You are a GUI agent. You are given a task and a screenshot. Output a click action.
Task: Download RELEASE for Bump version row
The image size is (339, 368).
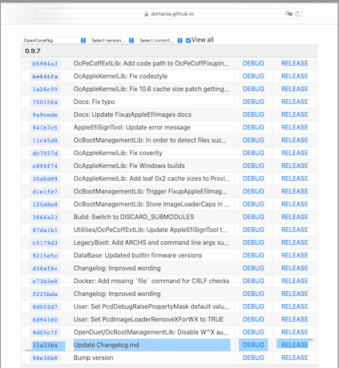[x=294, y=358]
